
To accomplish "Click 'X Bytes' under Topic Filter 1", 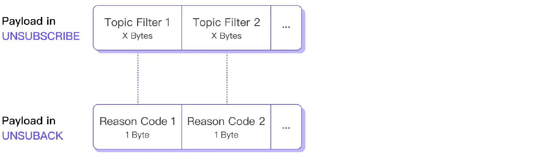I will pyautogui.click(x=137, y=36).
